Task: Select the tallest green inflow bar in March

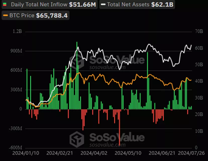Action: [77, 75]
